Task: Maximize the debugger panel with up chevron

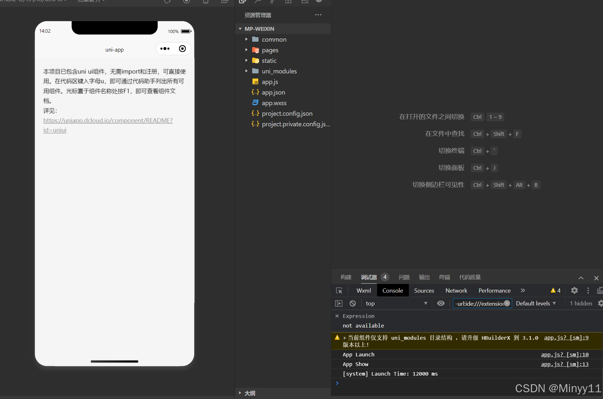Action: pyautogui.click(x=581, y=278)
